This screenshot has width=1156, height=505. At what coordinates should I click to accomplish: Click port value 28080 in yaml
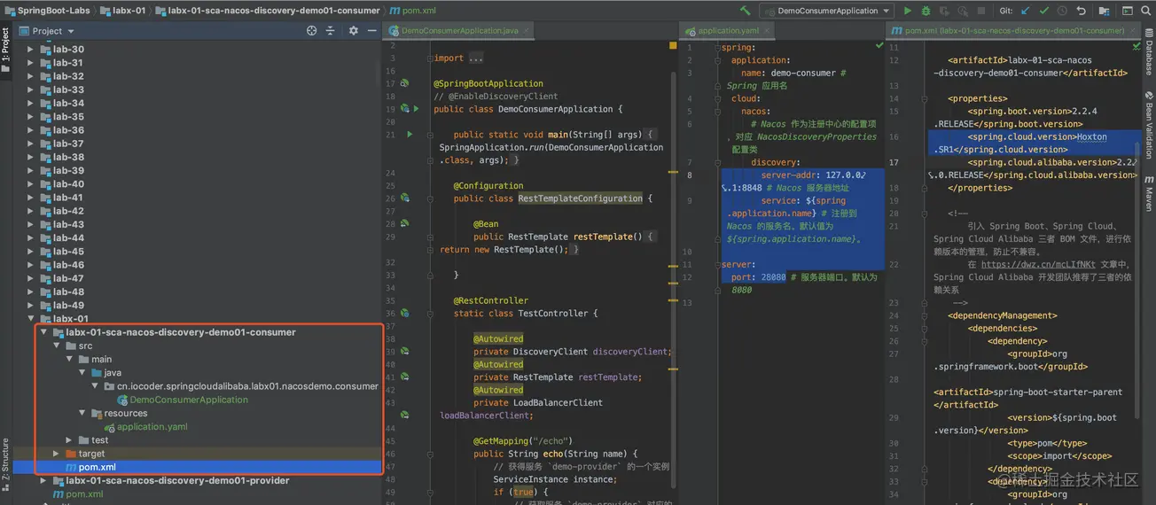[773, 277]
